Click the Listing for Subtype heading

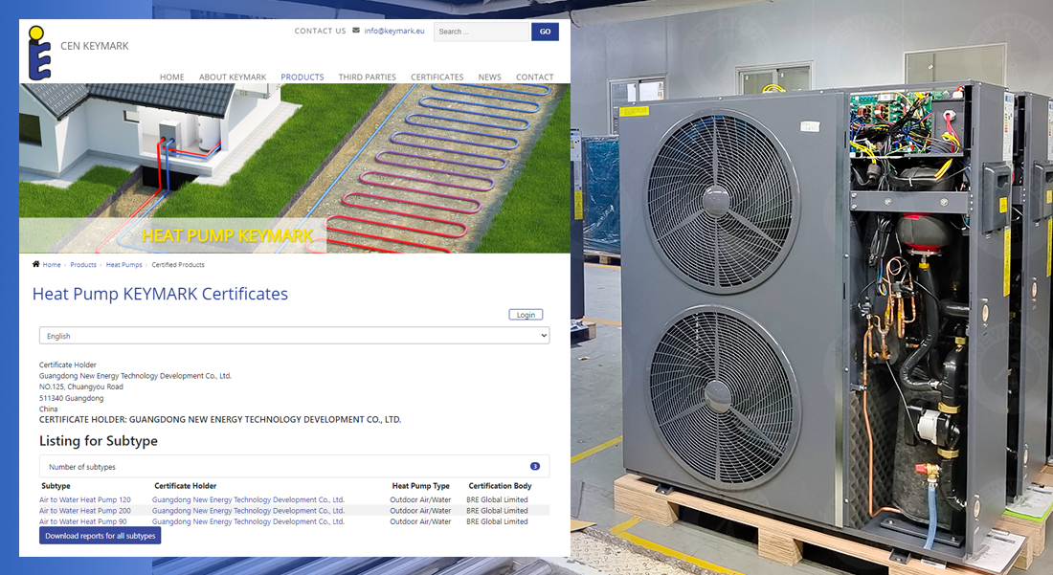pos(98,441)
